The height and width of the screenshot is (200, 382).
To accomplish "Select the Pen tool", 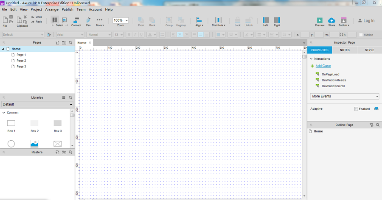I will (x=88, y=21).
